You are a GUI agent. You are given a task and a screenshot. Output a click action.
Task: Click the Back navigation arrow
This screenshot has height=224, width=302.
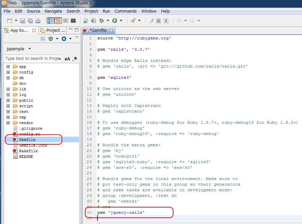point(179,21)
